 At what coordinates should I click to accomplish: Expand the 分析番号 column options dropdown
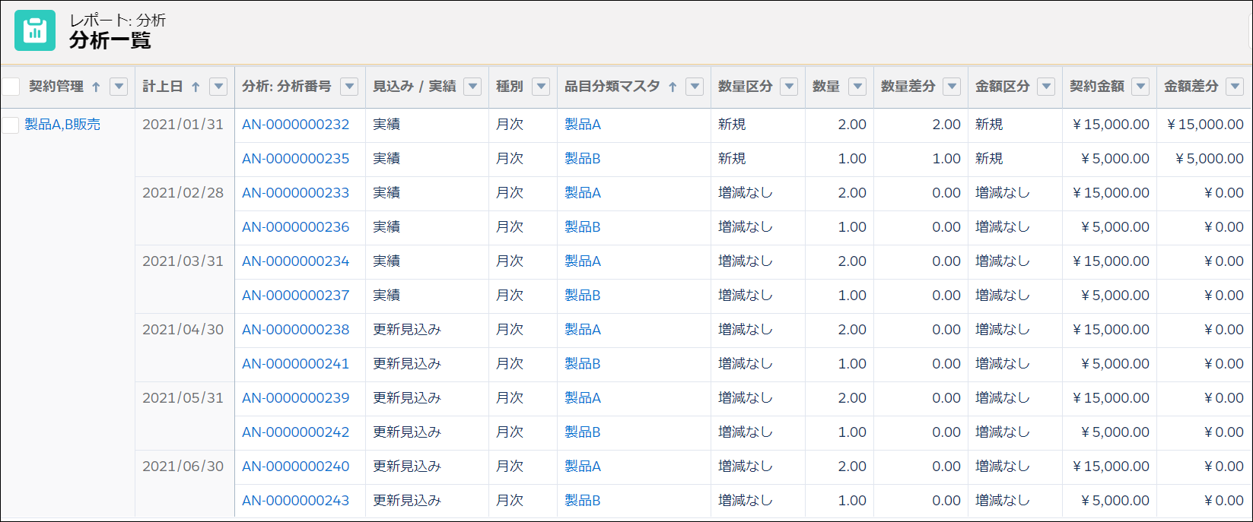tap(349, 87)
